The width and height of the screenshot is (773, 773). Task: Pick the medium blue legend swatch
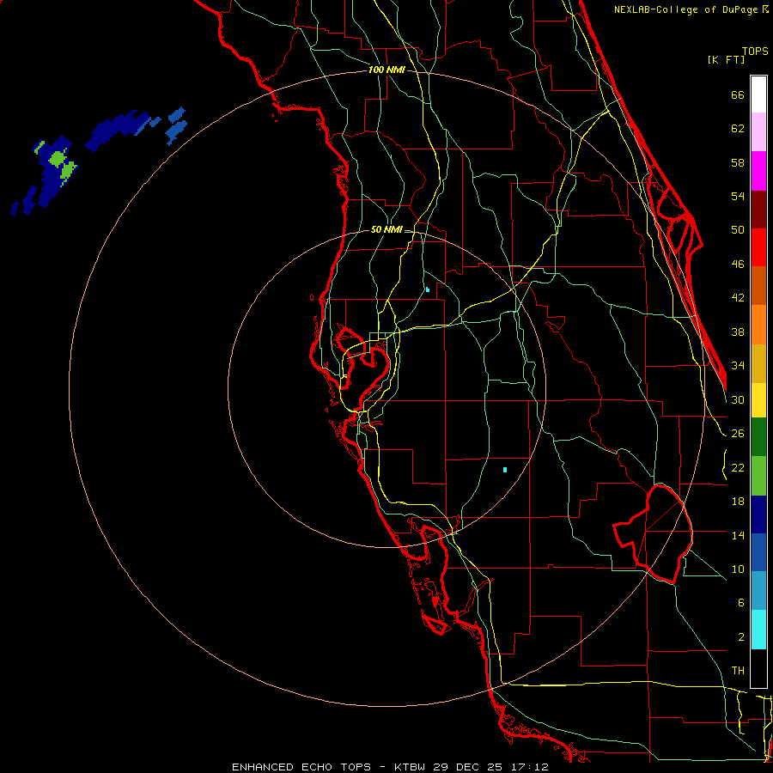(758, 552)
